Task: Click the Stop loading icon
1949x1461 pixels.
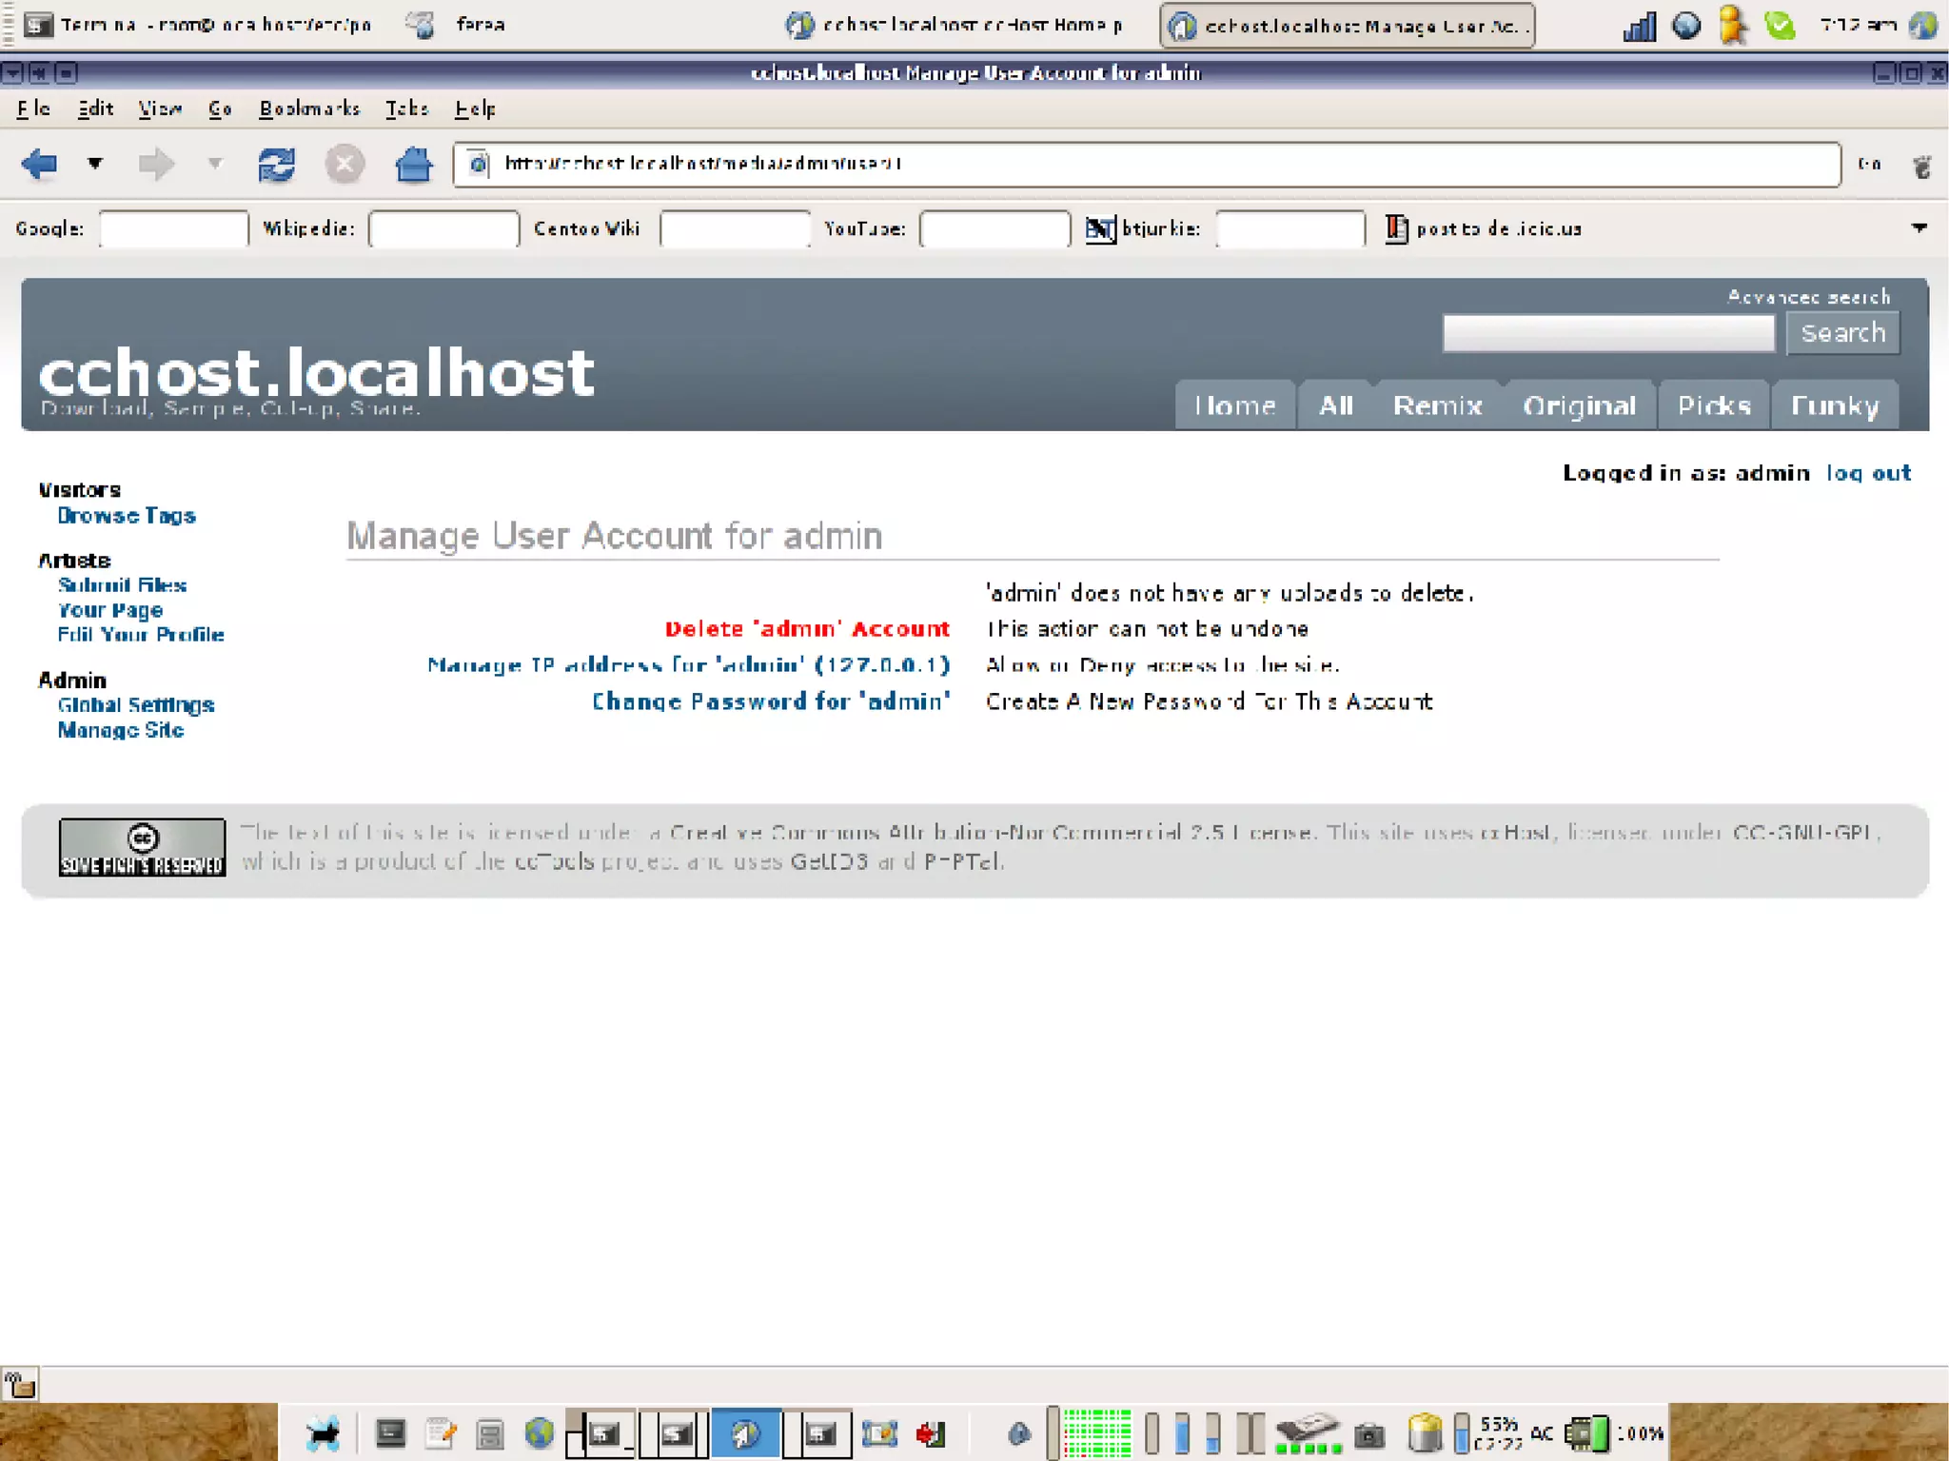Action: point(345,165)
